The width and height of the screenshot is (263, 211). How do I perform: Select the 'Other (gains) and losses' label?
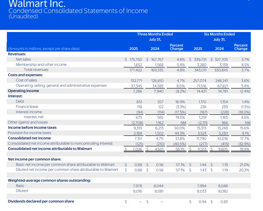pyautogui.click(x=28, y=122)
